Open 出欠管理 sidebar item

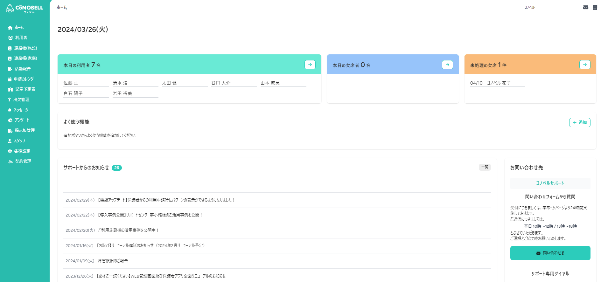pyautogui.click(x=21, y=100)
